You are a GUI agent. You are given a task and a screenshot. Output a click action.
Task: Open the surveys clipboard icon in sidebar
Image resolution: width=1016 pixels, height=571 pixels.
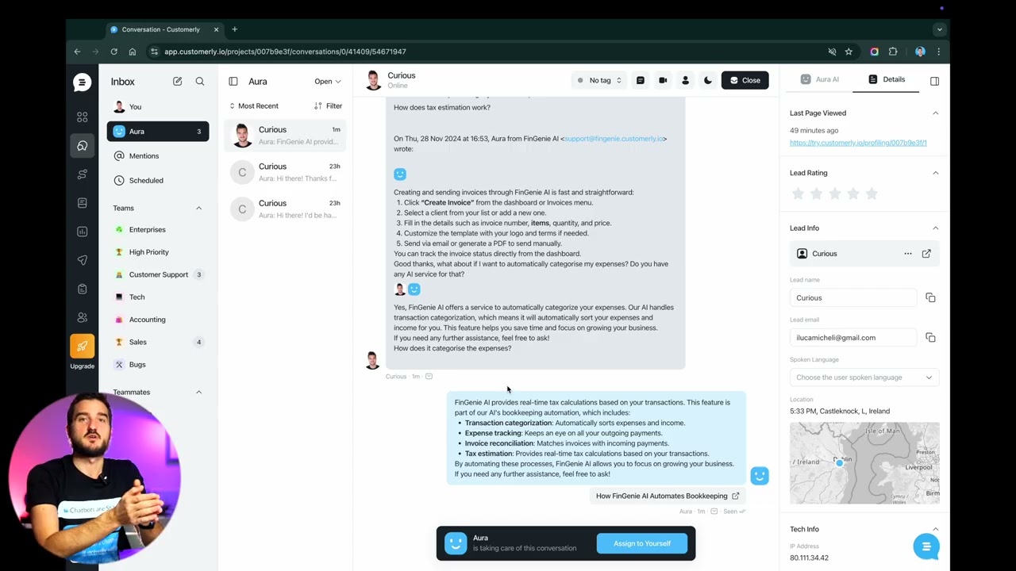click(82, 289)
